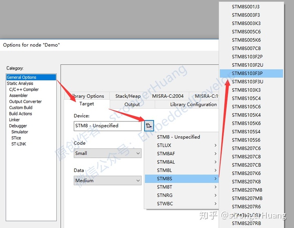
Task: Choose device STM8S105S6
Action: tap(251, 140)
